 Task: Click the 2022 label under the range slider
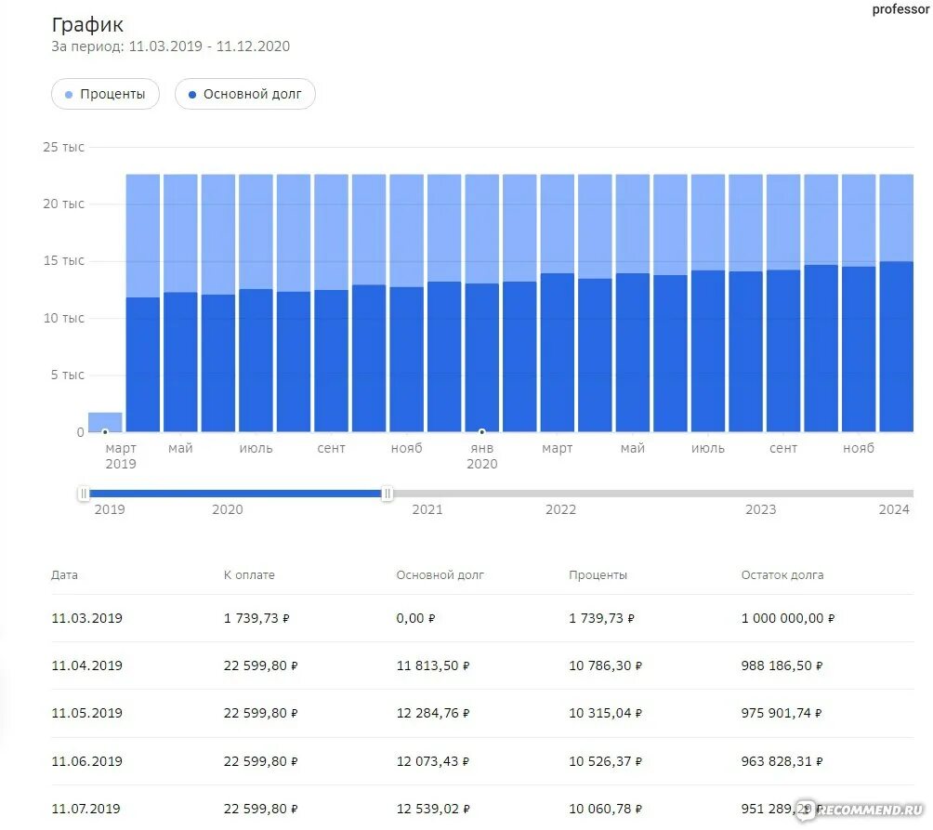[x=560, y=509]
